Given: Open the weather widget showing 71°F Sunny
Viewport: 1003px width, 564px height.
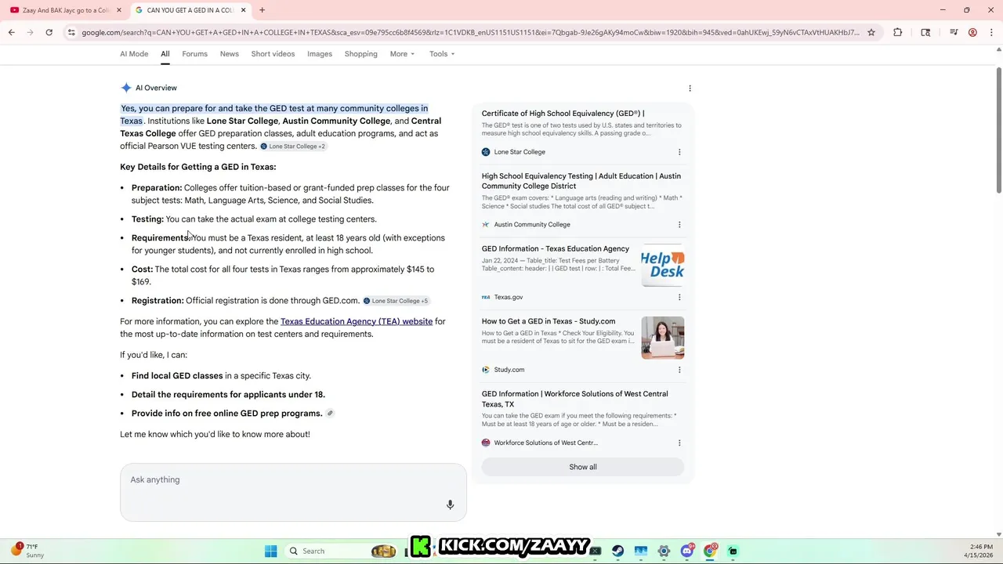Looking at the screenshot, I should click(x=28, y=551).
